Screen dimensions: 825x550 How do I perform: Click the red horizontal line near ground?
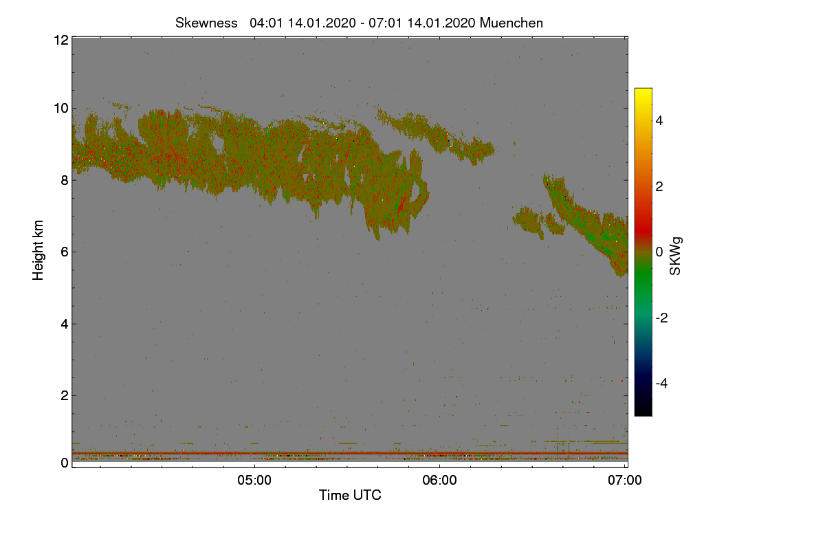click(x=350, y=453)
